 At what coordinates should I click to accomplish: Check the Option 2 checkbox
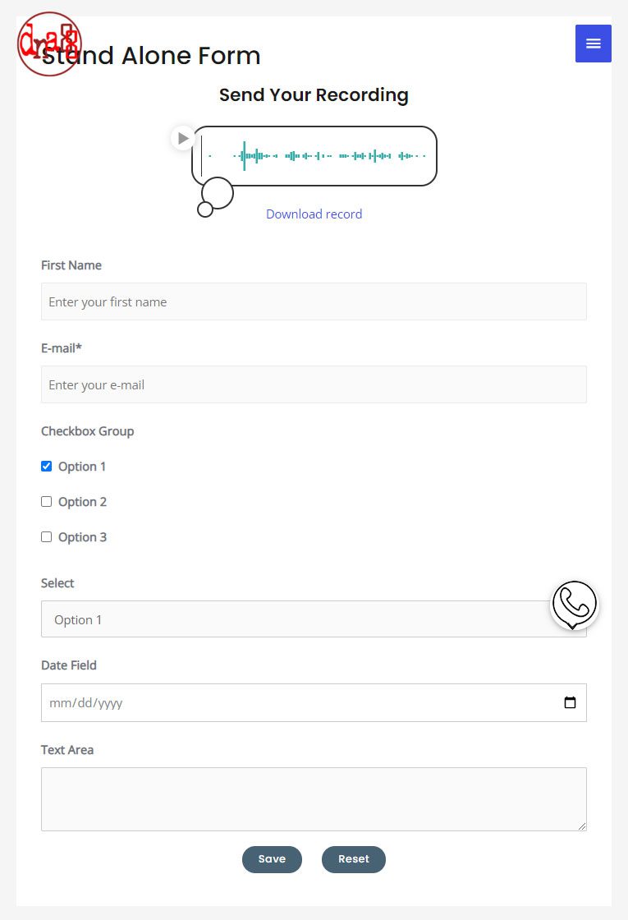coord(46,502)
